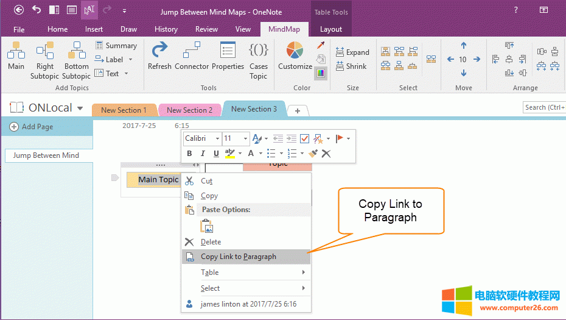Toggle the To Do tag checkbox

click(305, 139)
